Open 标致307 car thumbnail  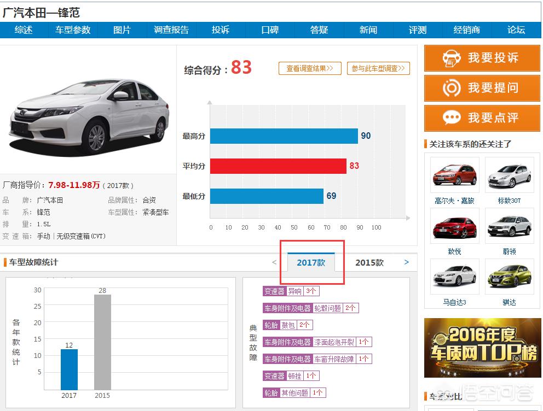point(510,175)
